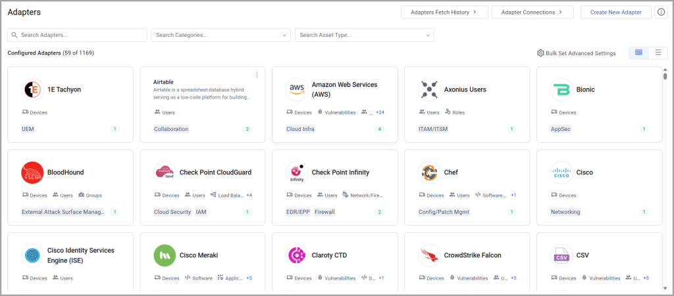
Task: Click into the Search Adapters field
Action: (x=78, y=36)
